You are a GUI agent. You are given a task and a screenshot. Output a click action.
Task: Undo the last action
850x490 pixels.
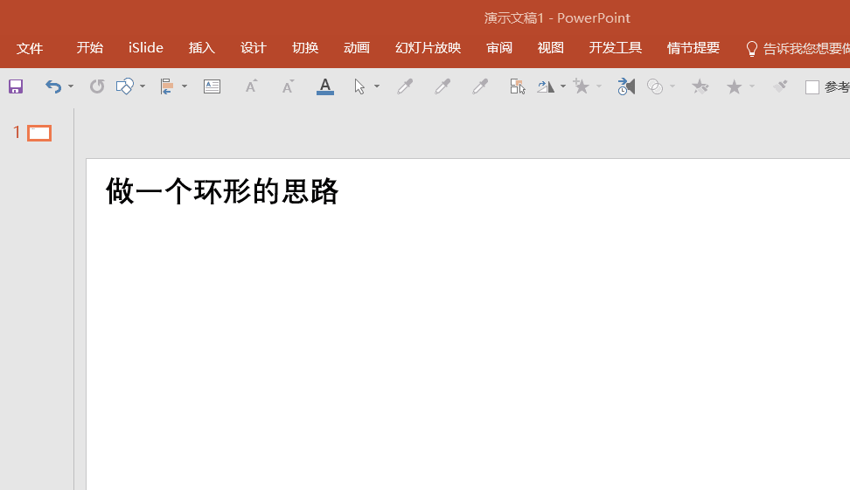[53, 86]
